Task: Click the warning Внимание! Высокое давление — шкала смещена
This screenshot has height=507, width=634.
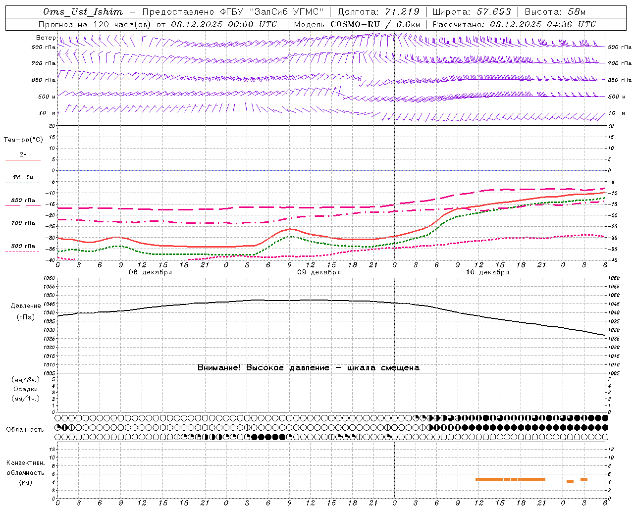Action: click(309, 367)
